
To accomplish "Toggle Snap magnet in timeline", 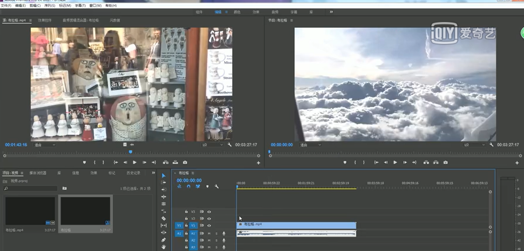I will click(x=189, y=186).
